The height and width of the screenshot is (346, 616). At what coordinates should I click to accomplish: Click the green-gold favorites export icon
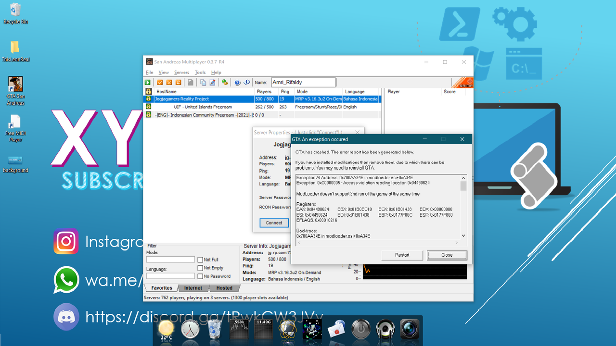tap(225, 83)
